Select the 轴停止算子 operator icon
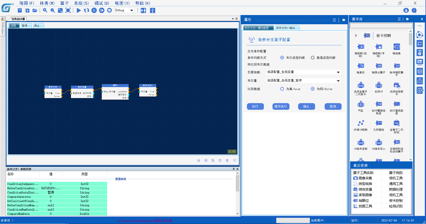 point(379,66)
